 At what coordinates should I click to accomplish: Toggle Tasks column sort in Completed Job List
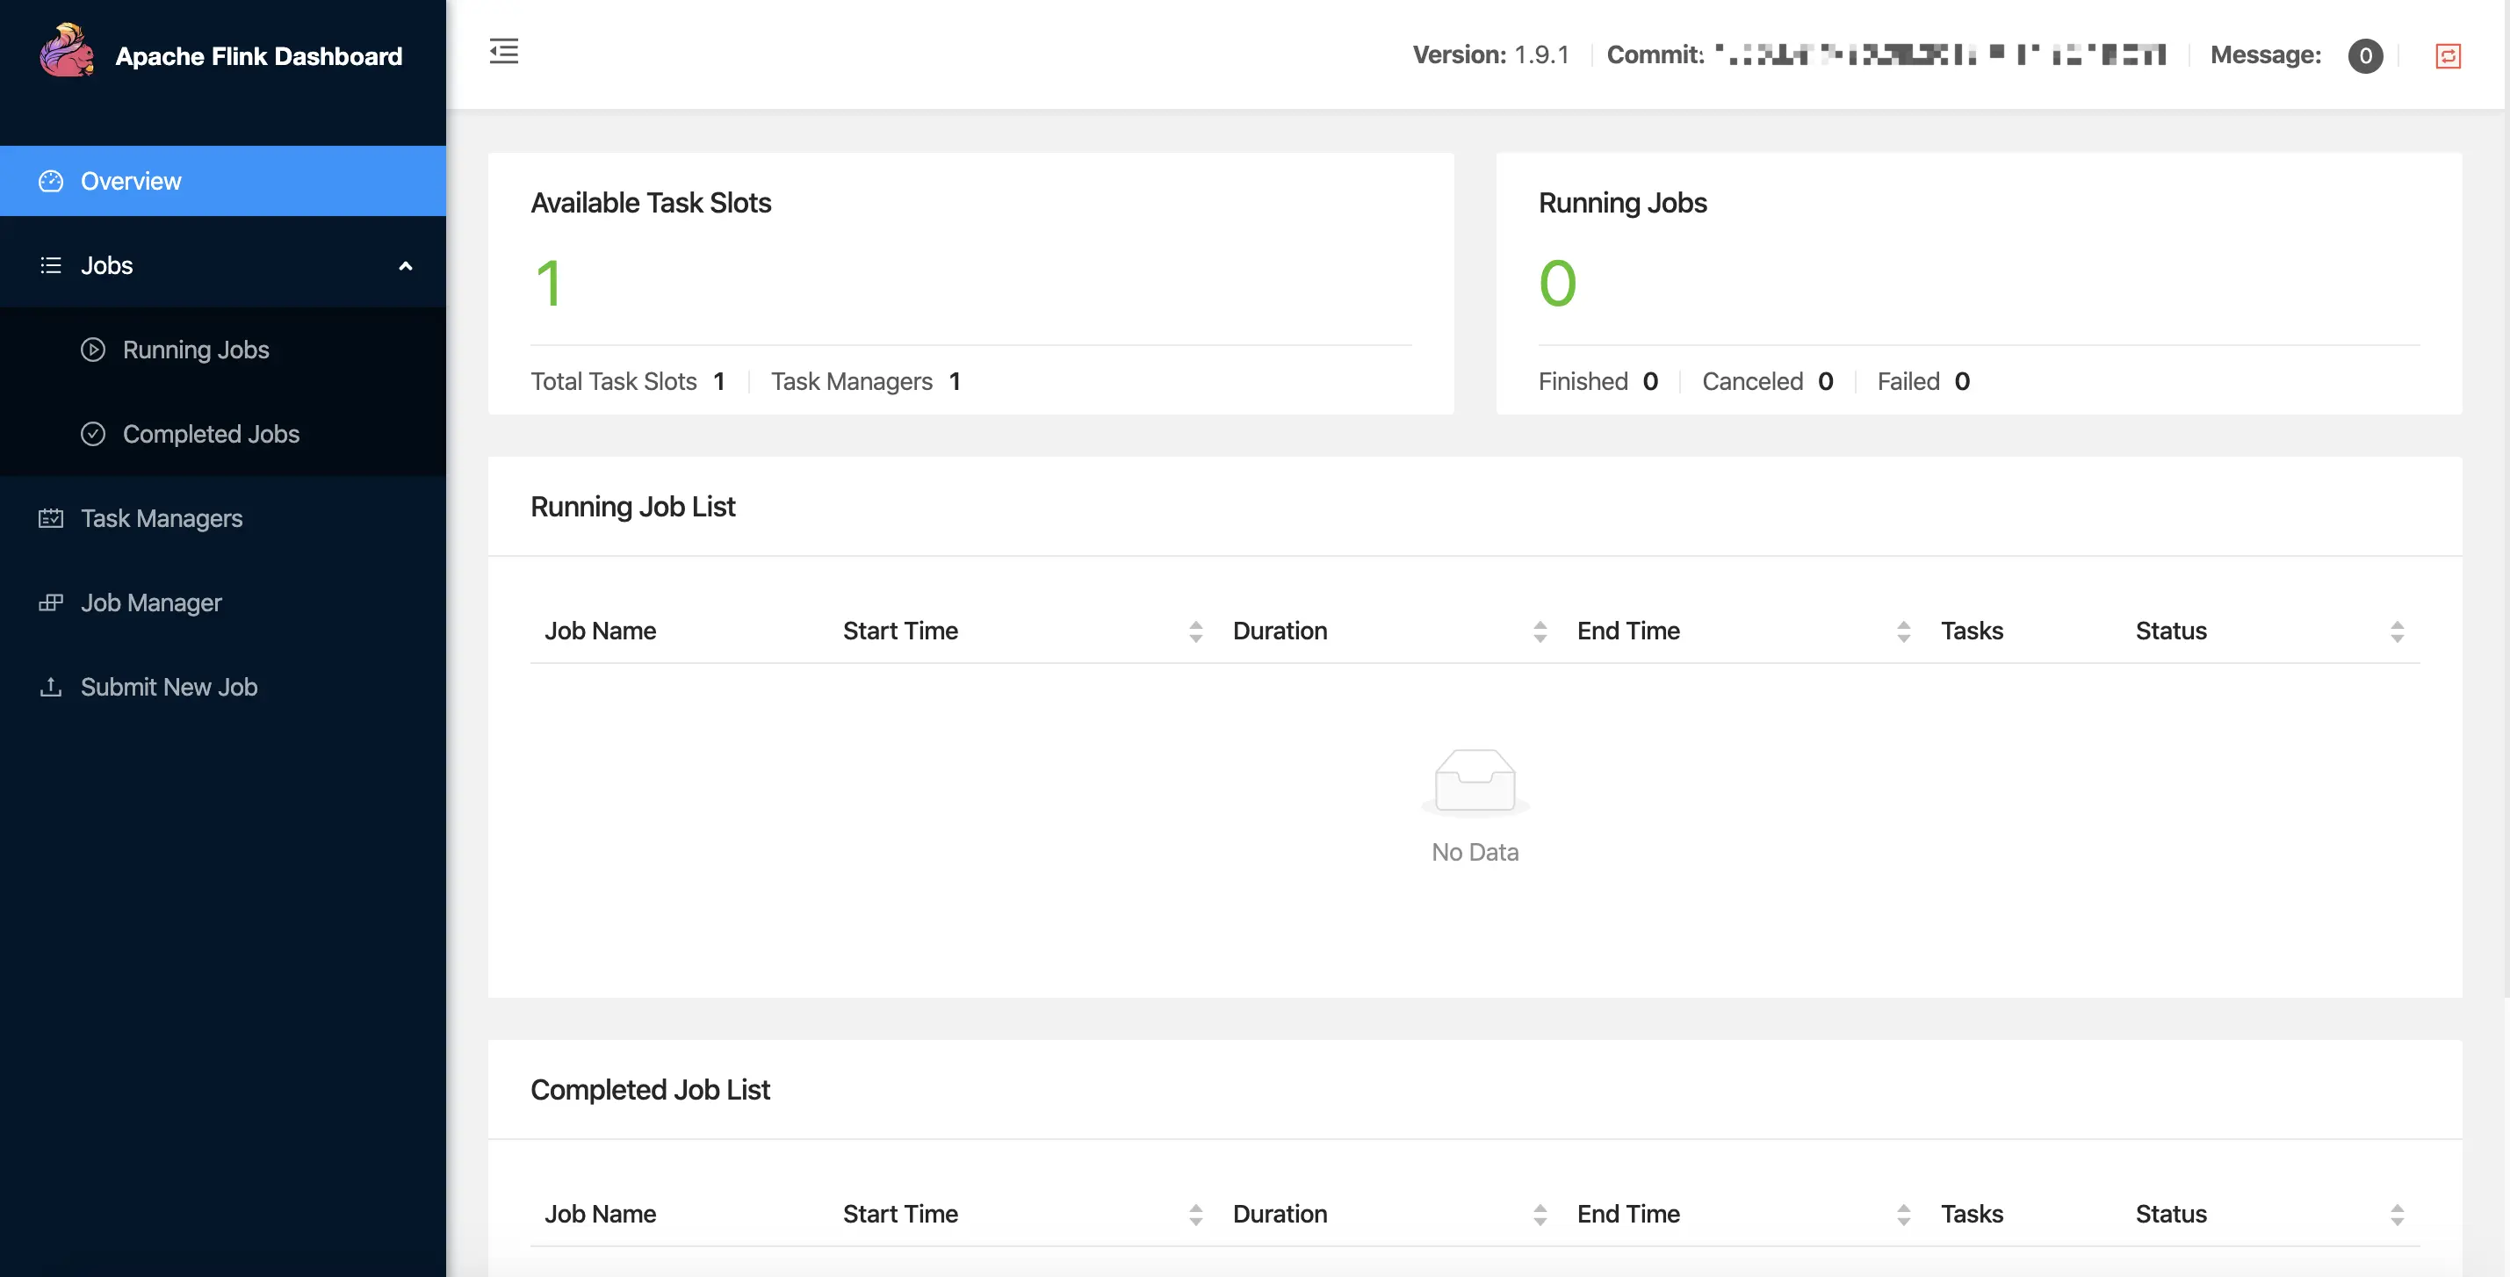pyautogui.click(x=1903, y=1214)
